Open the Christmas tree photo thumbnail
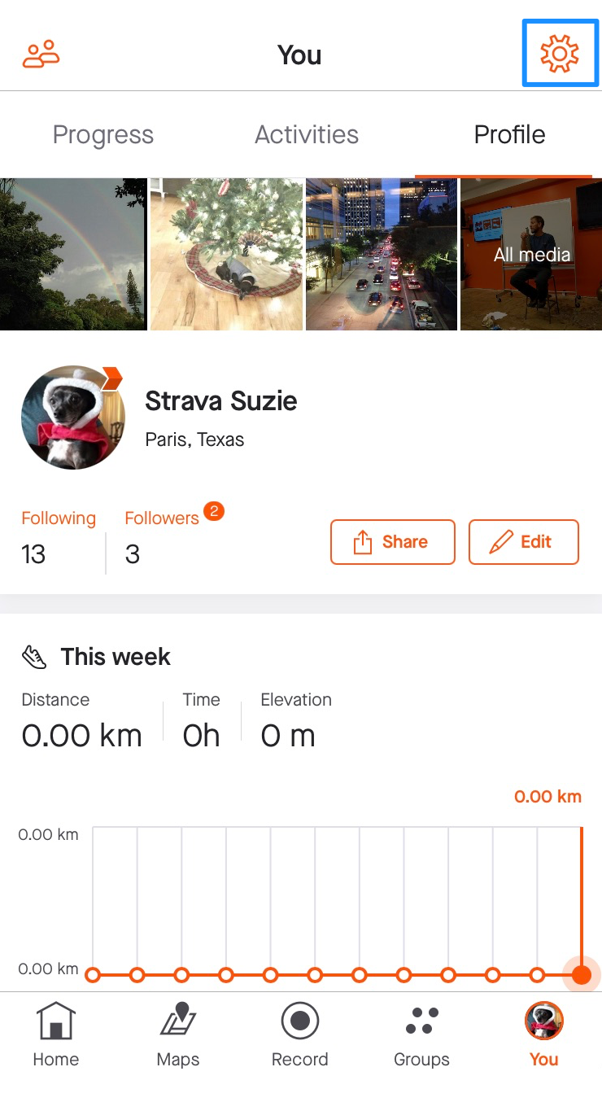602x1102 pixels. (226, 254)
